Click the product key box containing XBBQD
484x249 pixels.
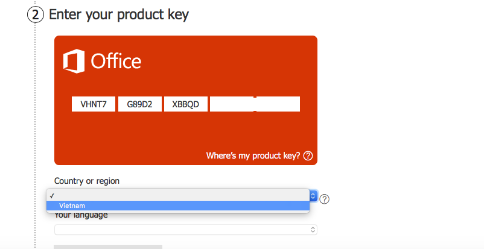(186, 104)
